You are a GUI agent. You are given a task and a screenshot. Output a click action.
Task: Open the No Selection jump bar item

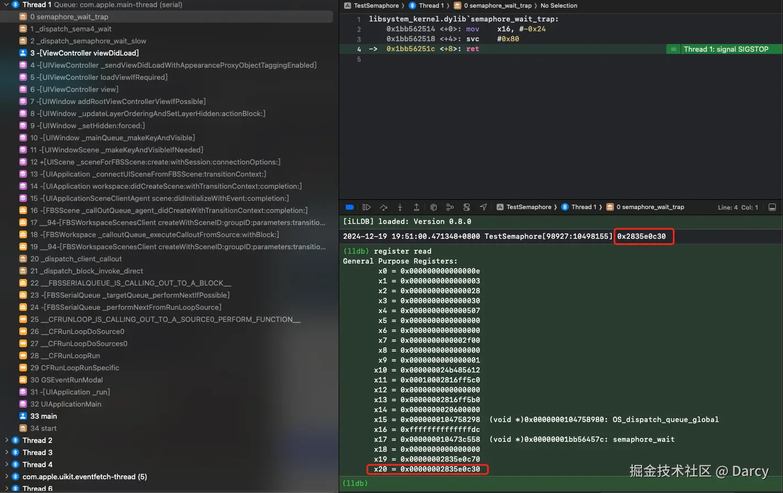[x=559, y=6]
